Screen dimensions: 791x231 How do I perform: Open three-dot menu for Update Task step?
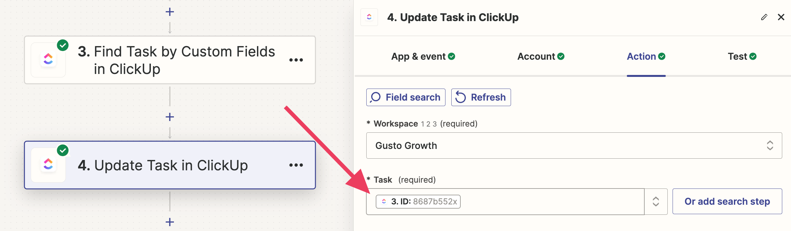[296, 165]
